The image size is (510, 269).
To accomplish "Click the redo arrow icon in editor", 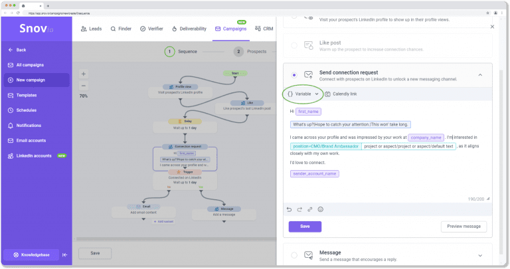I will [x=299, y=209].
